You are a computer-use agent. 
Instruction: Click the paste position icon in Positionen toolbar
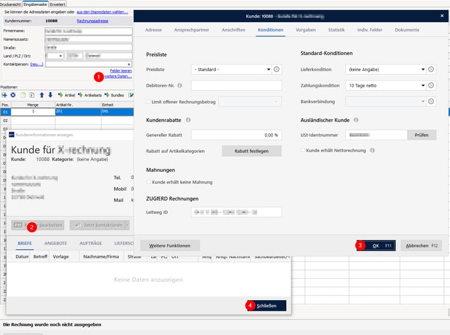(x=32, y=95)
